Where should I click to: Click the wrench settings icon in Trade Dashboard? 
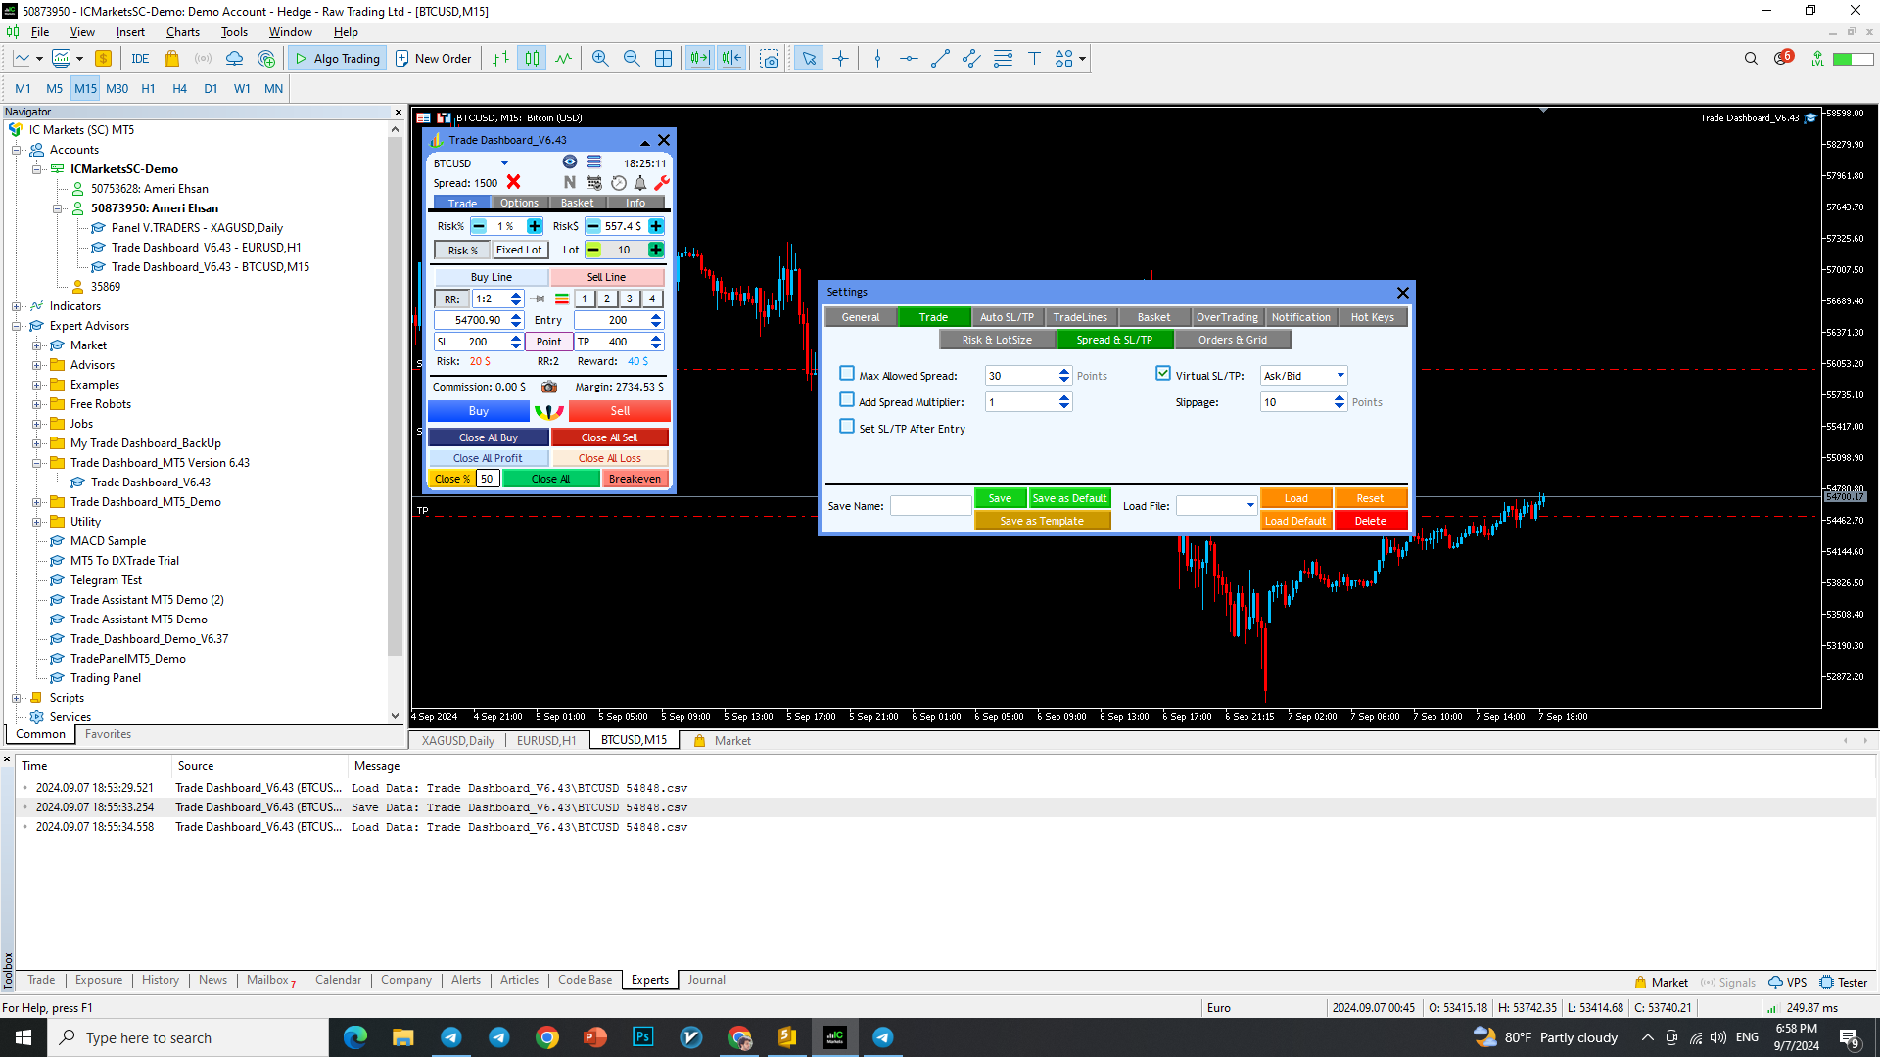tap(662, 183)
